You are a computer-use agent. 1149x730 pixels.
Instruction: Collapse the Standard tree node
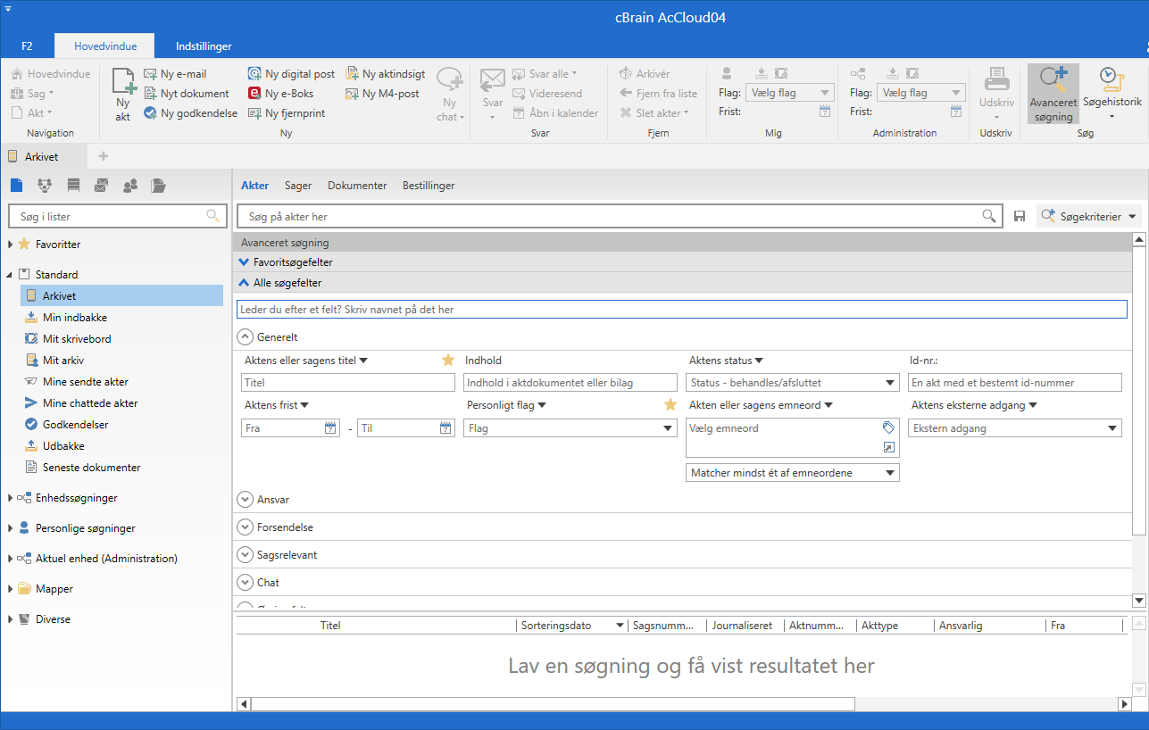[11, 275]
